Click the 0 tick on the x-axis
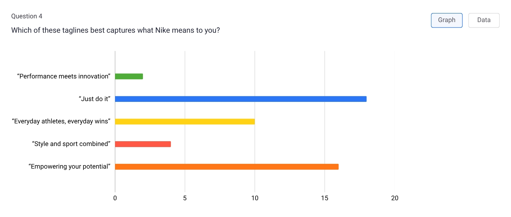The width and height of the screenshot is (511, 217). click(115, 198)
